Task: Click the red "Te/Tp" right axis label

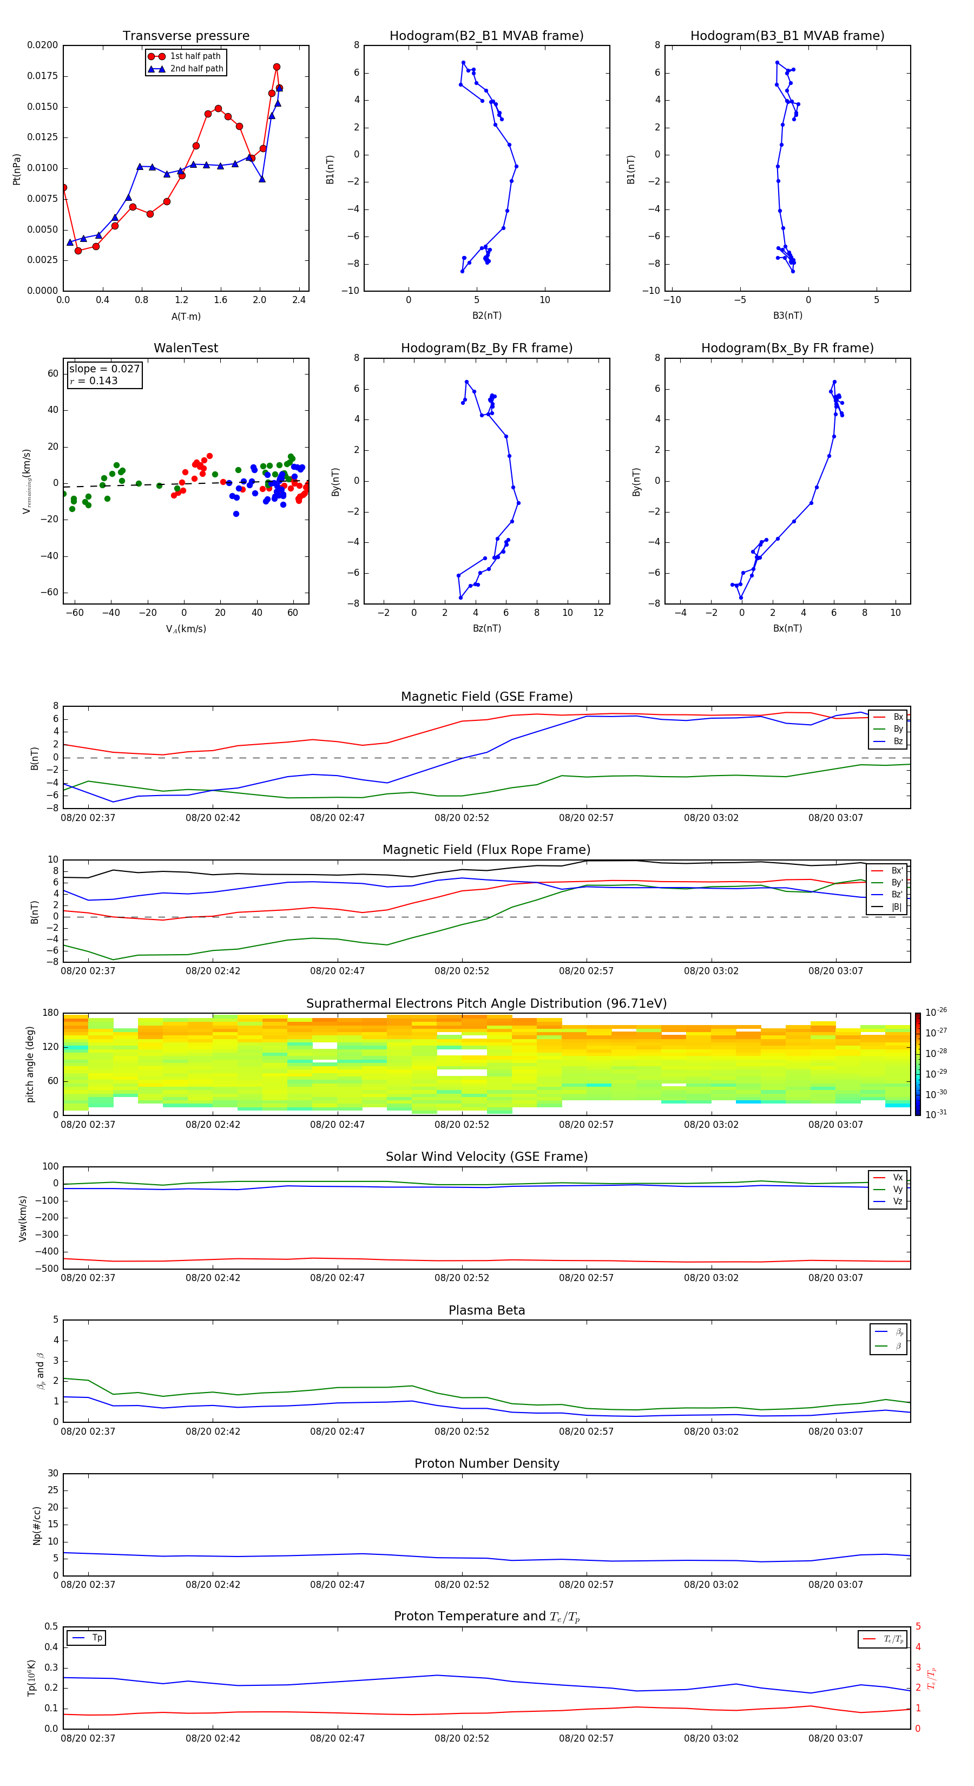Action: click(932, 1678)
